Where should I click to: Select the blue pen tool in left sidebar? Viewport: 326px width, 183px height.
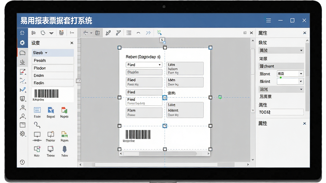tap(23, 90)
